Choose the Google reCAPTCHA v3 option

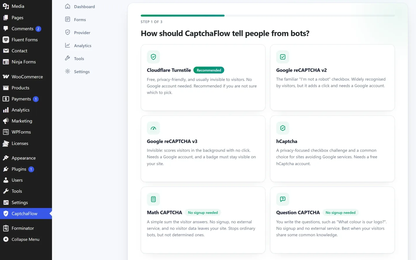pyautogui.click(x=203, y=149)
